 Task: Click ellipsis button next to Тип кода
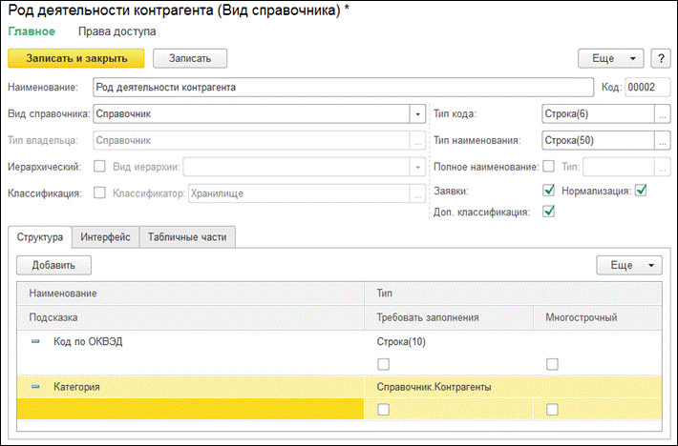(662, 115)
